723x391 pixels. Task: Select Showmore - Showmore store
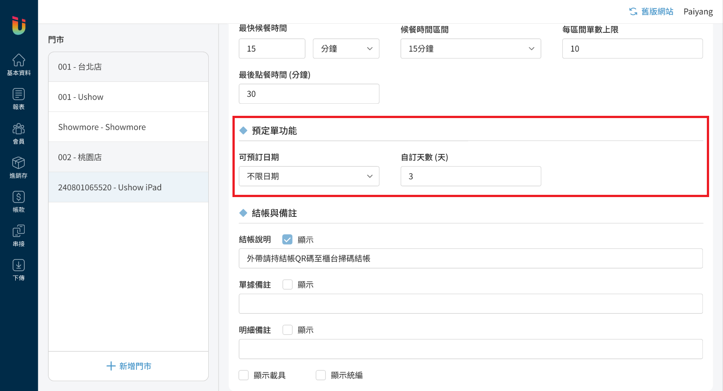pos(128,127)
